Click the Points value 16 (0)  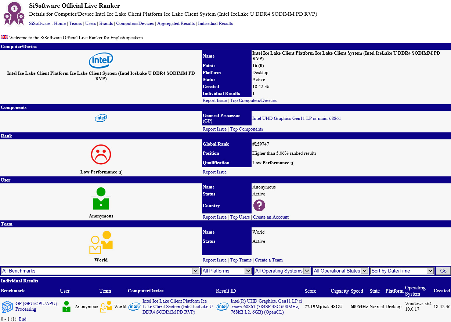(x=259, y=66)
